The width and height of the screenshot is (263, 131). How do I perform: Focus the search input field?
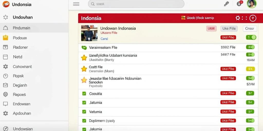(x=136, y=4)
